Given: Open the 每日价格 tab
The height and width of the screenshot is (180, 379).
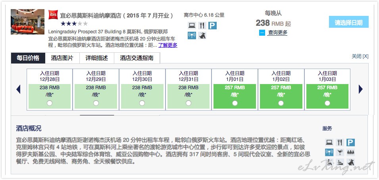Looking at the screenshot, I should [28, 58].
